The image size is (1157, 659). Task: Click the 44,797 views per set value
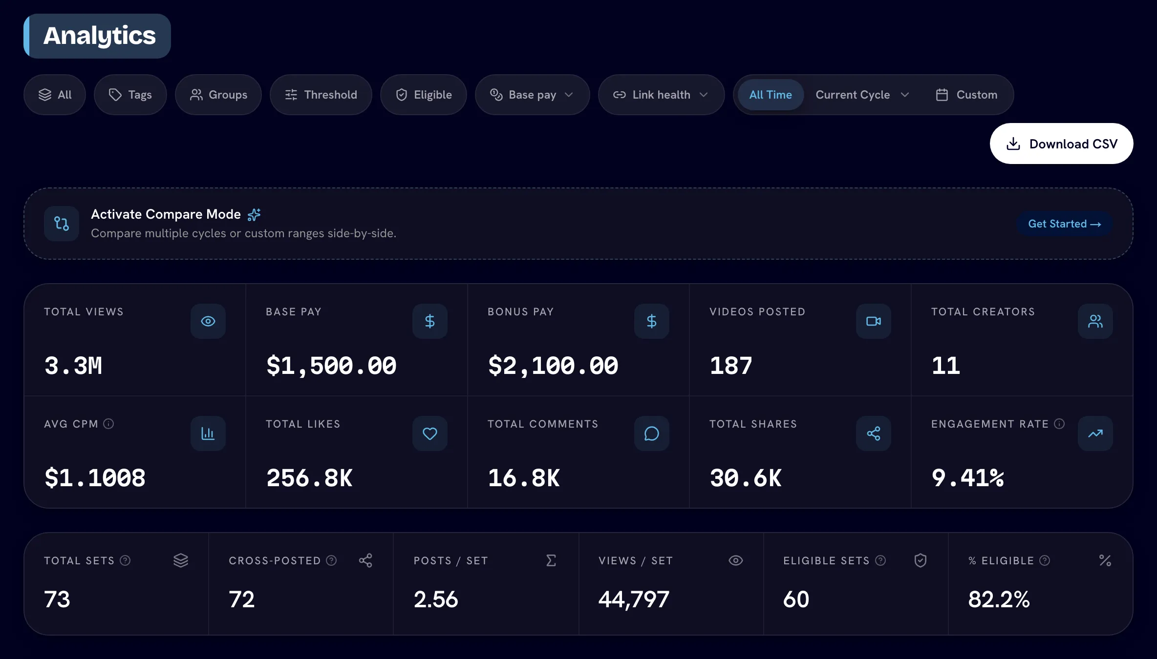point(634,599)
